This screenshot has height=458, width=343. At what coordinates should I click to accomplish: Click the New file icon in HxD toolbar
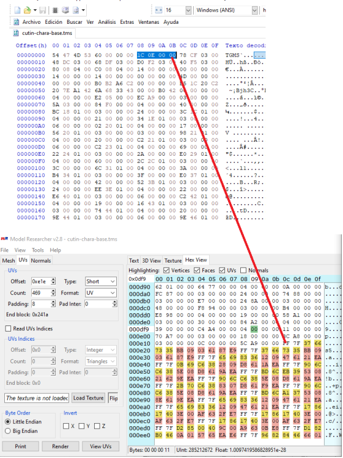pyautogui.click(x=18, y=10)
